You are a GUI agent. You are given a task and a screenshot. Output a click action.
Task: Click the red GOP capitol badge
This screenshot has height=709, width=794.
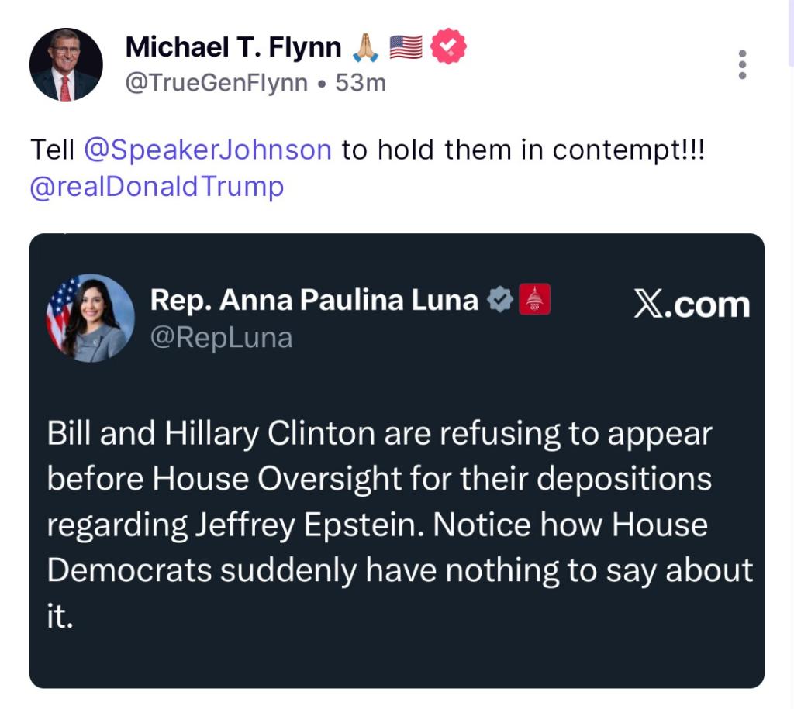(x=533, y=300)
